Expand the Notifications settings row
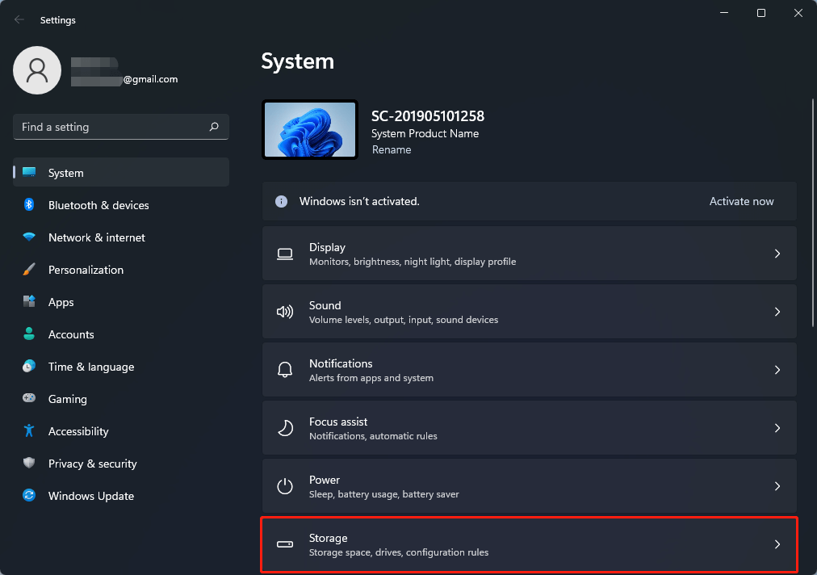 click(x=777, y=369)
